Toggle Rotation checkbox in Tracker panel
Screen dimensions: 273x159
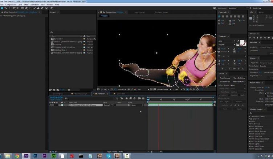click(x=229, y=95)
